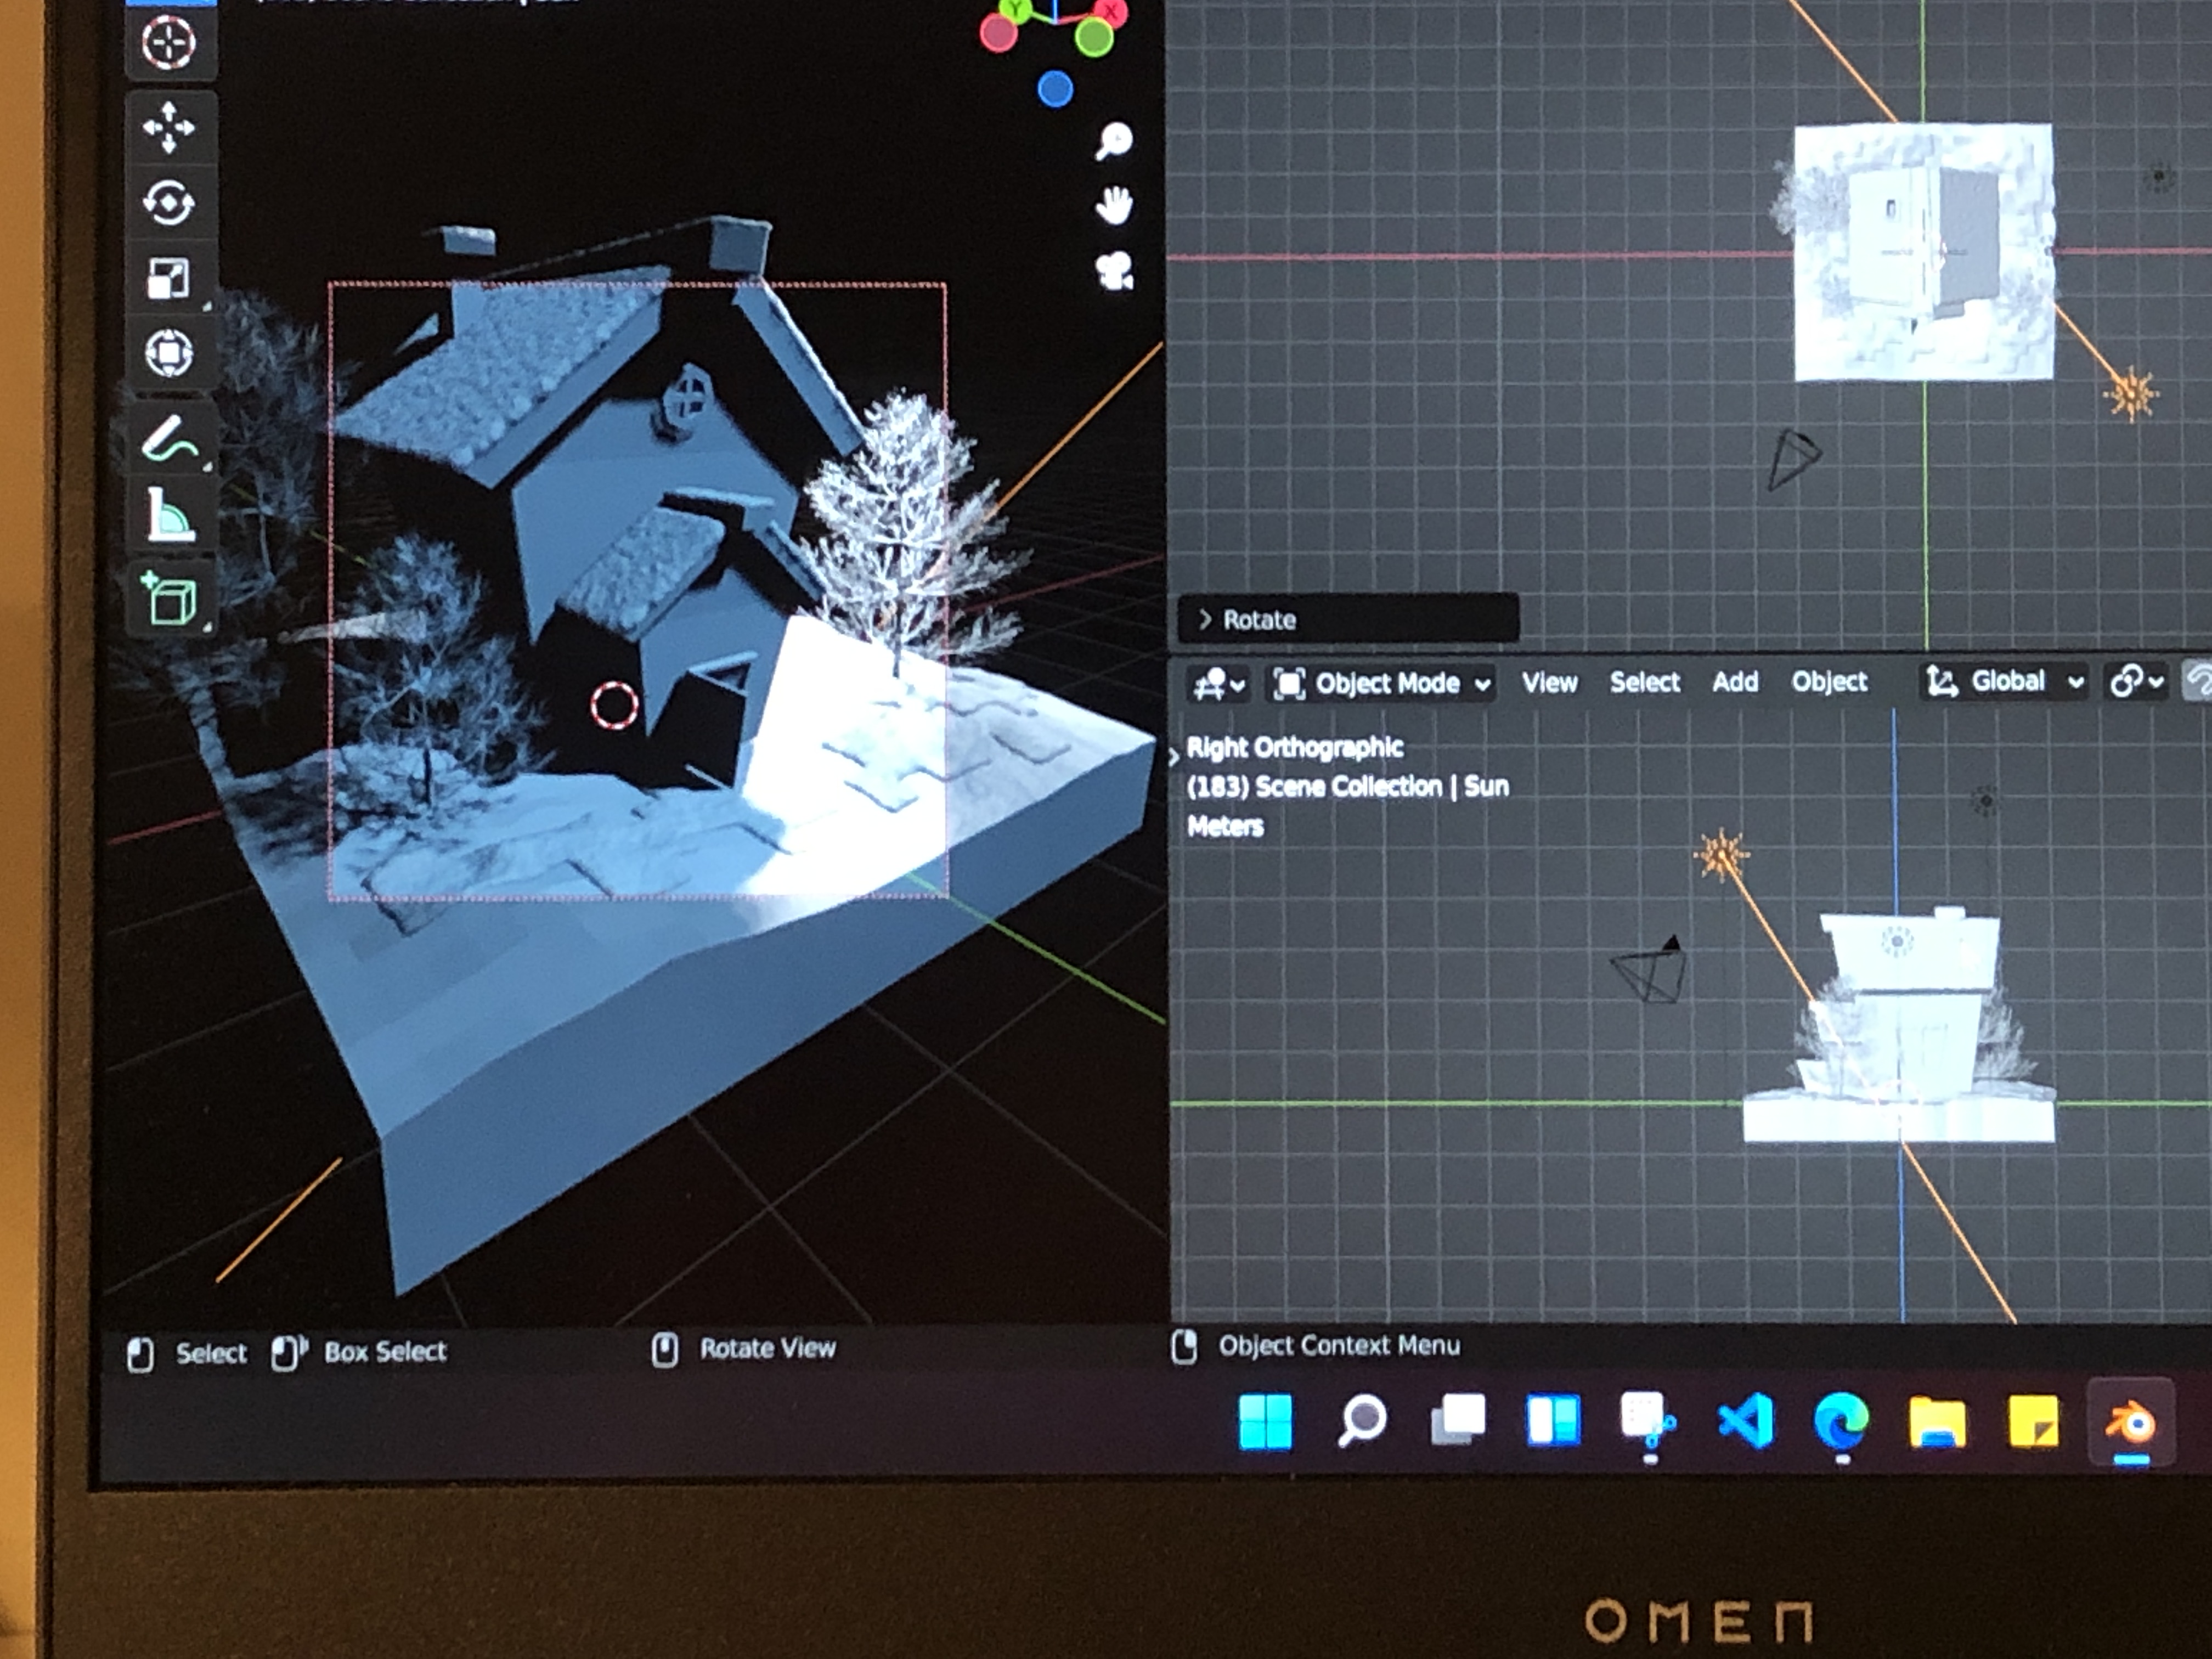Open the Object Mode dropdown

pyautogui.click(x=1382, y=683)
